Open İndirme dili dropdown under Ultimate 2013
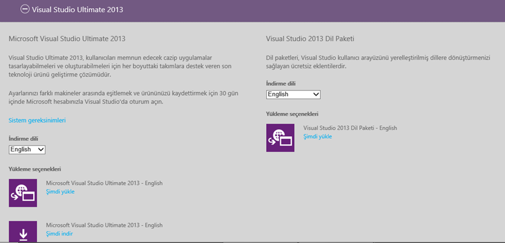Image resolution: width=505 pixels, height=243 pixels. coord(27,150)
